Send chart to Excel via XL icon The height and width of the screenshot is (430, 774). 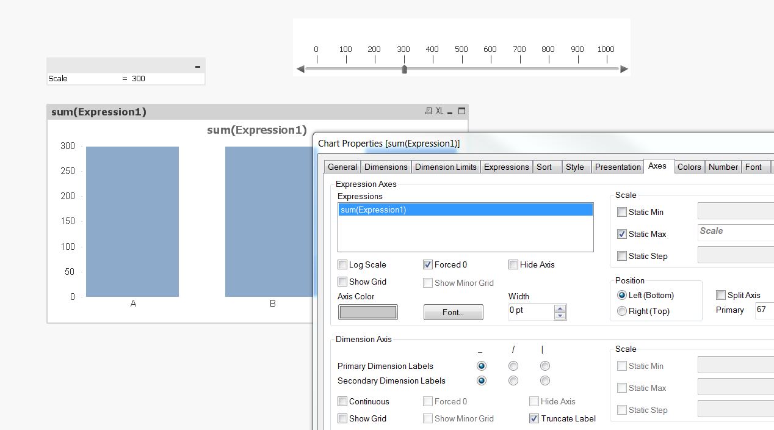tap(439, 111)
